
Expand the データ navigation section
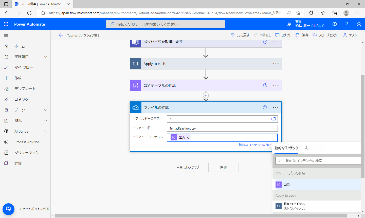(46, 110)
